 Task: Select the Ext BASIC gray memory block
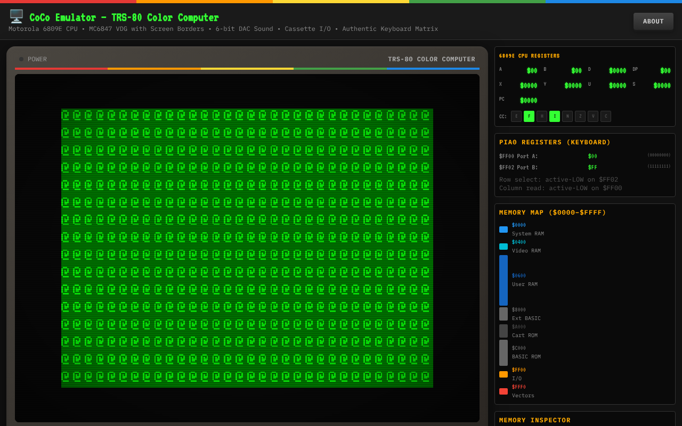tap(504, 314)
